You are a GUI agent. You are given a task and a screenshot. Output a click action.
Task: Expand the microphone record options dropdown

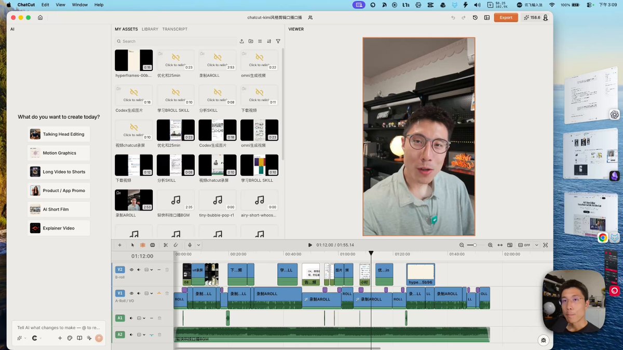click(198, 245)
